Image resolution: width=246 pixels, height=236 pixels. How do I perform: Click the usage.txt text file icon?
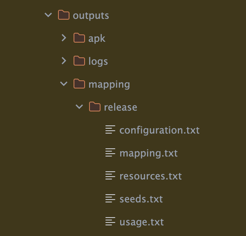(110, 222)
